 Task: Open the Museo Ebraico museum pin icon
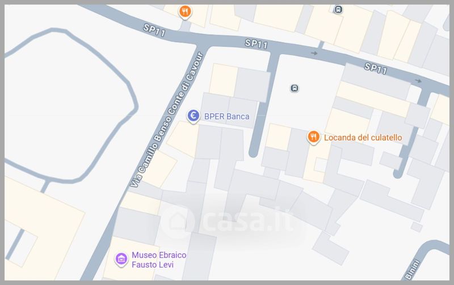pyautogui.click(x=121, y=260)
